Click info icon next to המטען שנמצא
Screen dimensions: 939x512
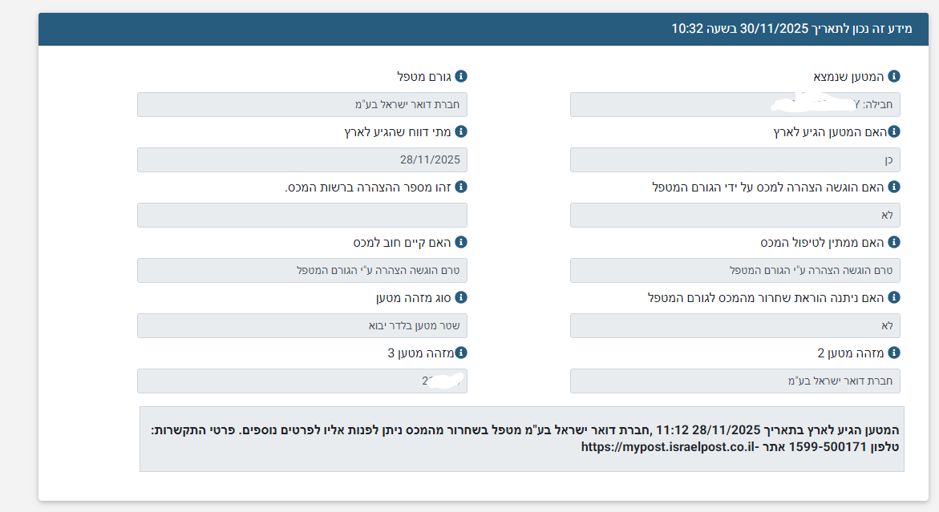click(894, 76)
